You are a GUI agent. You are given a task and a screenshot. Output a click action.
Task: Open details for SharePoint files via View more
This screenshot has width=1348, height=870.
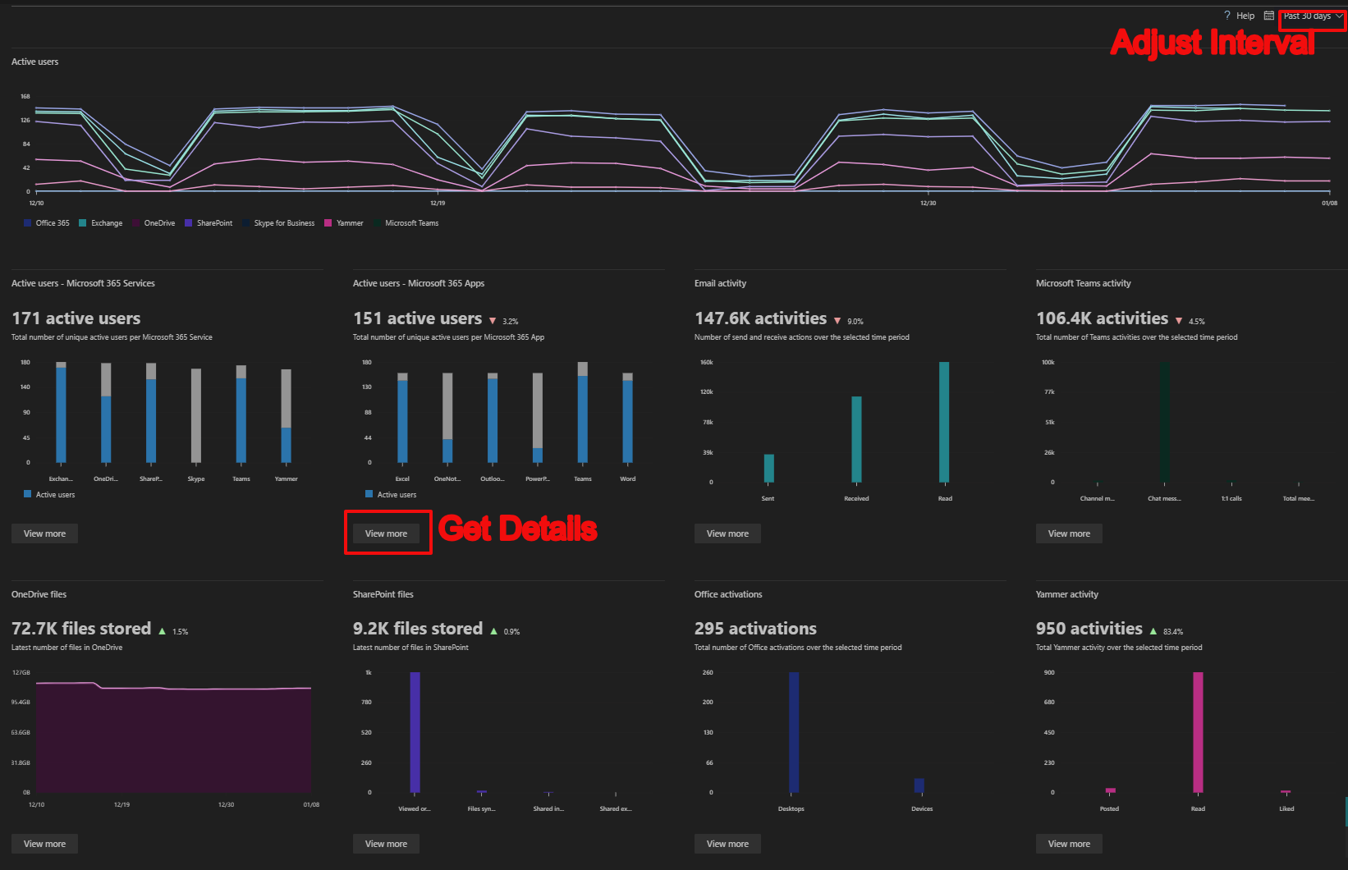pos(386,843)
